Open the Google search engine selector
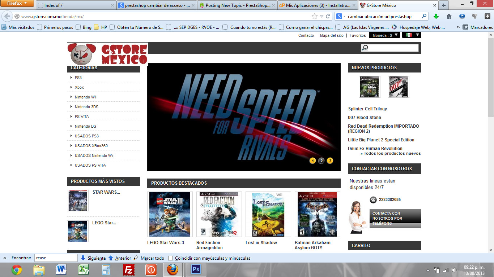Image resolution: width=494 pixels, height=277 pixels. click(341, 17)
